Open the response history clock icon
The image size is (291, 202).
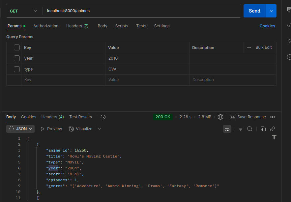(x=103, y=117)
